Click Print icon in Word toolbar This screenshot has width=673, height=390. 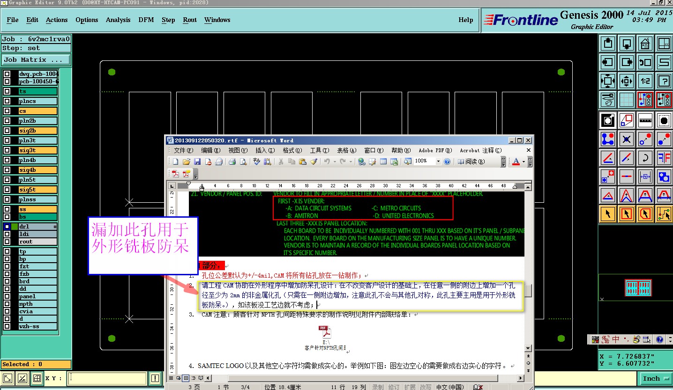[232, 162]
